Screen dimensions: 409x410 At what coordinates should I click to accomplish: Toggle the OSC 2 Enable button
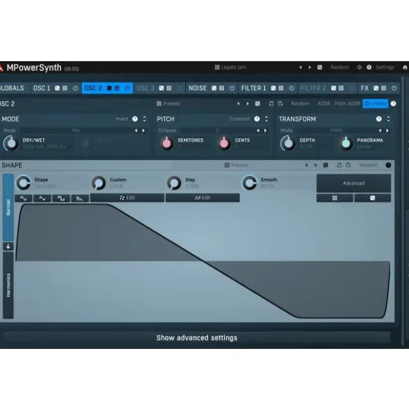pyautogui.click(x=375, y=103)
